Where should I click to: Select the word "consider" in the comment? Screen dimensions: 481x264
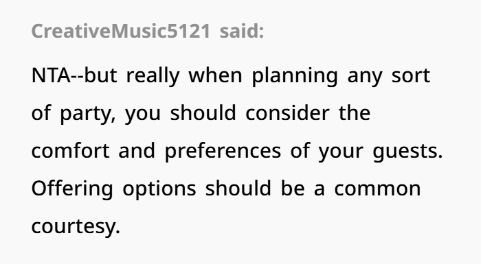(x=287, y=112)
